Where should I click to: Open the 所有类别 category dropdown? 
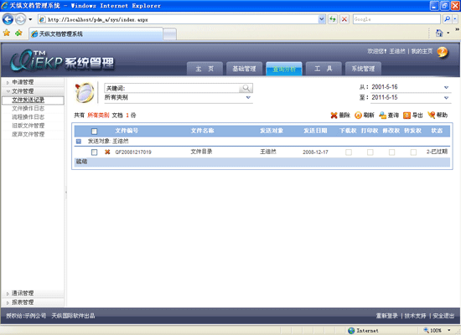point(248,97)
